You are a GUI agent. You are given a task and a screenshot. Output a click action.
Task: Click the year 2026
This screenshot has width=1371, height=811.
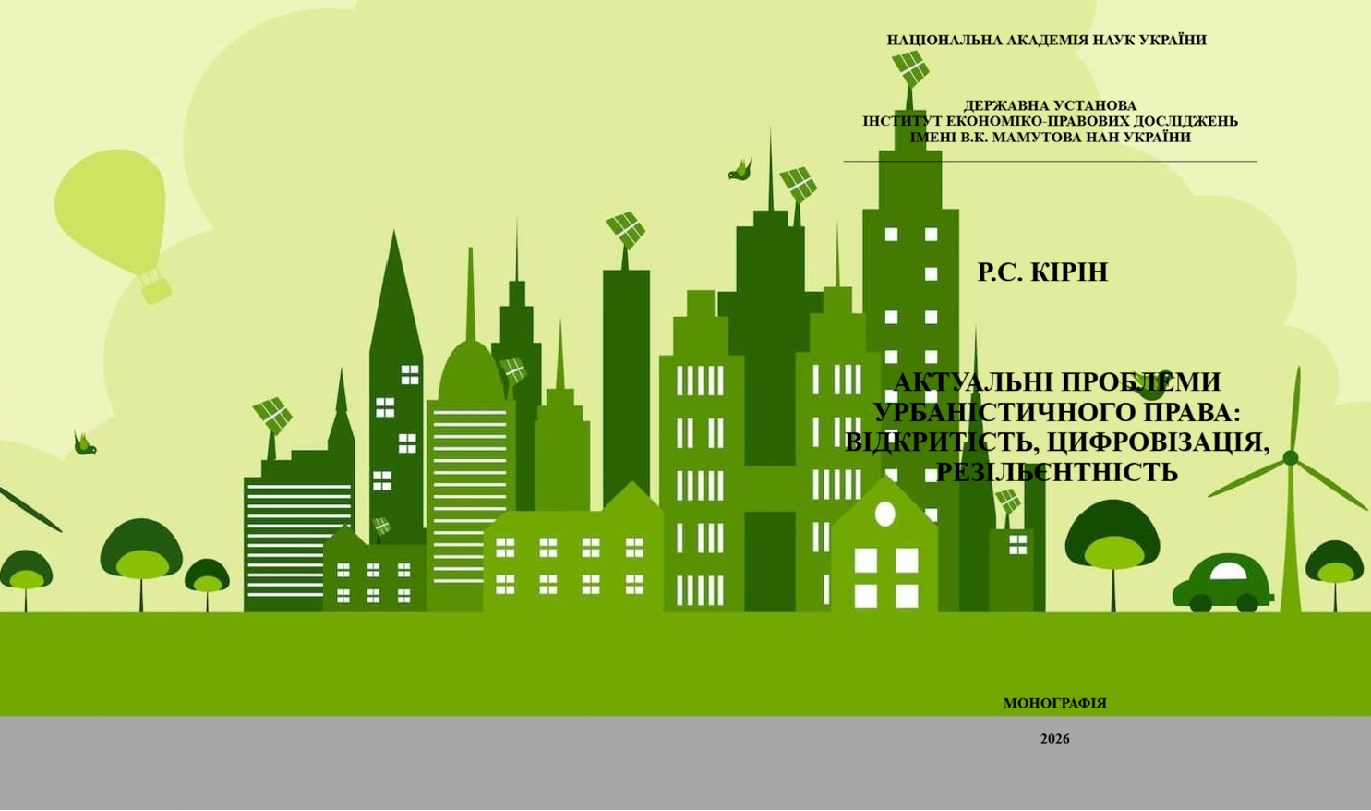click(x=1054, y=739)
